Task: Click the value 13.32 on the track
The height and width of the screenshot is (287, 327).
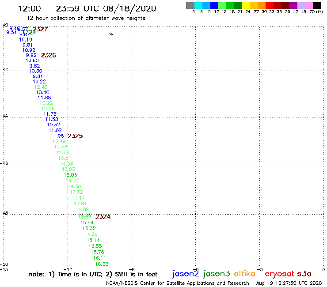Action: tap(76, 192)
